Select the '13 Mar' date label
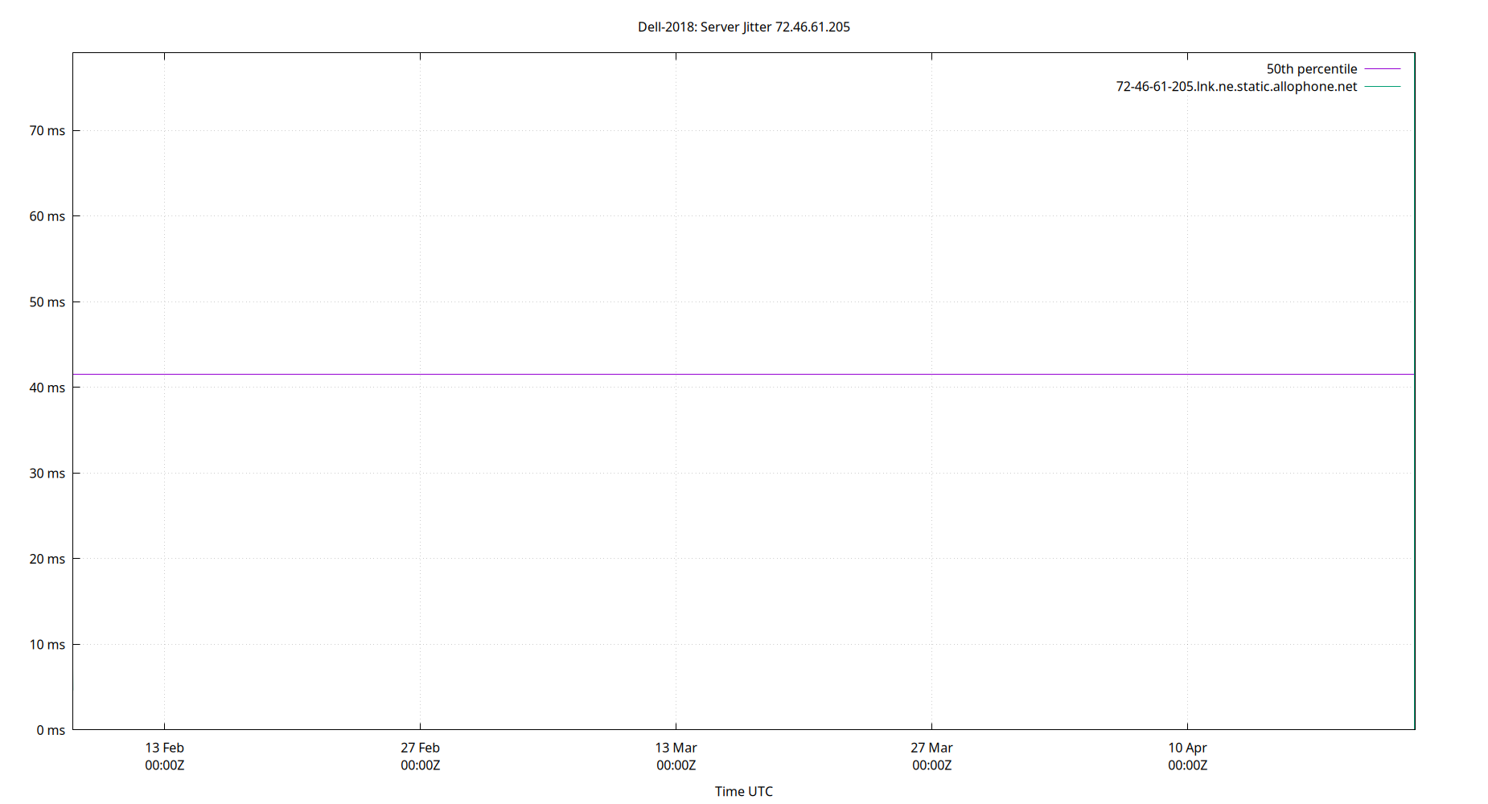 pos(677,748)
